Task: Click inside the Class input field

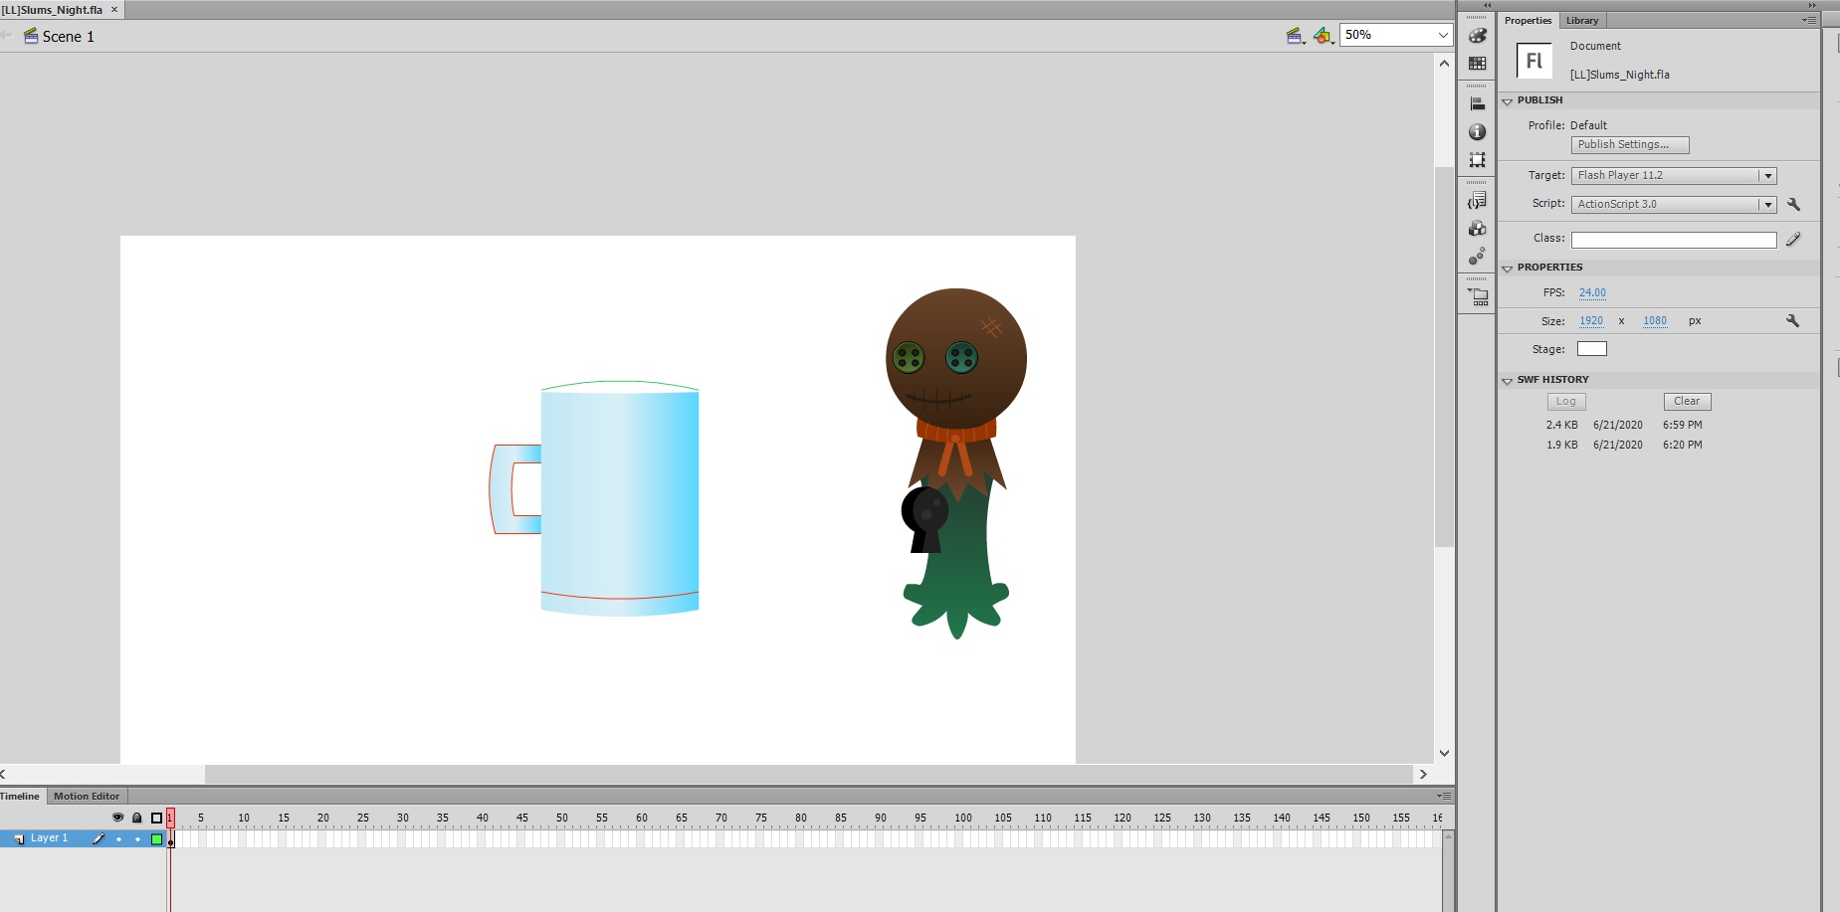Action: 1673,240
